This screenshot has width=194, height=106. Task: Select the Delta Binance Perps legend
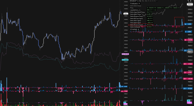(136, 16)
